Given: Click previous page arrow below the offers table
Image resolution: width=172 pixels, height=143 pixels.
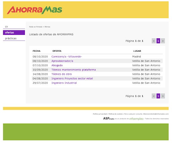Looking at the screenshot, I should pyautogui.click(x=154, y=96).
